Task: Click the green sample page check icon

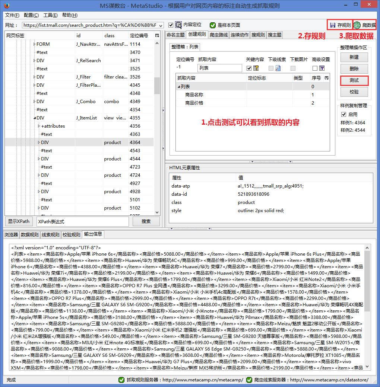Action: click(x=212, y=25)
